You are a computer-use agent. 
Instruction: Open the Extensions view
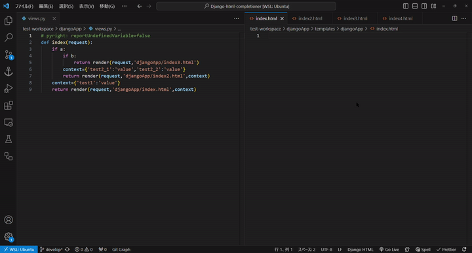pyautogui.click(x=9, y=105)
